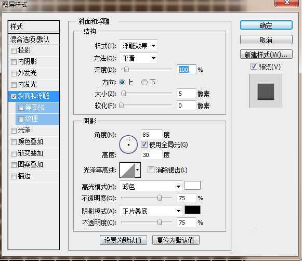
Task: Open the 光泽等高线 contour picker arrow
Action: click(138, 170)
